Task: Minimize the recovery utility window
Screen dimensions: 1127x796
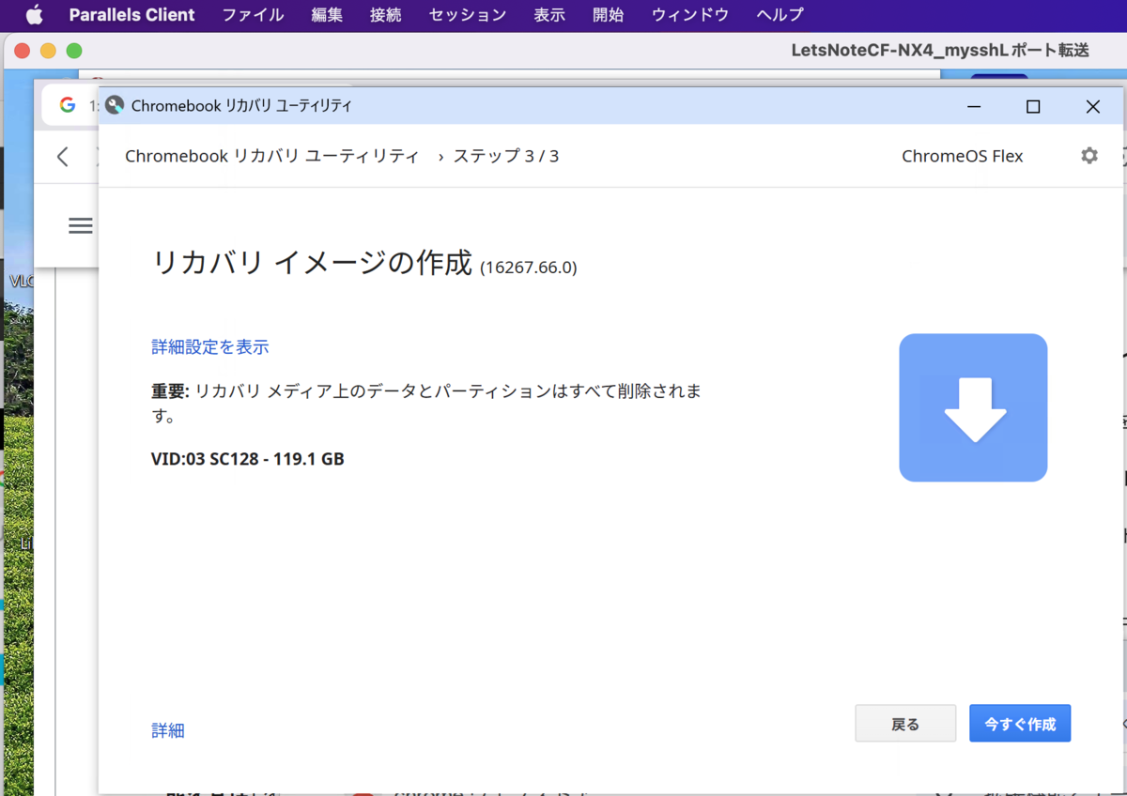Action: [974, 107]
